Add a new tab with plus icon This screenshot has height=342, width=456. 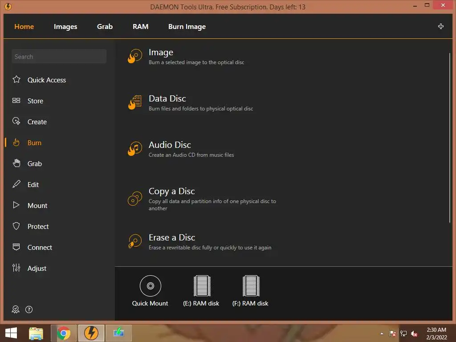[x=440, y=26]
